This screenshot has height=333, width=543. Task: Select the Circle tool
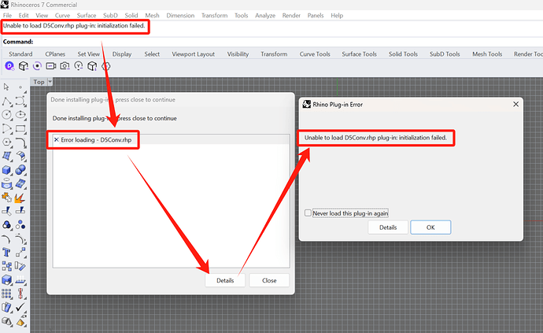[6, 115]
